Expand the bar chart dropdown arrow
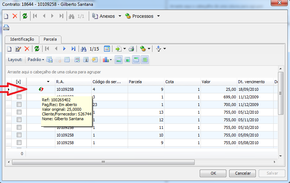The width and height of the screenshot is (290, 183). pyautogui.click(x=111, y=60)
